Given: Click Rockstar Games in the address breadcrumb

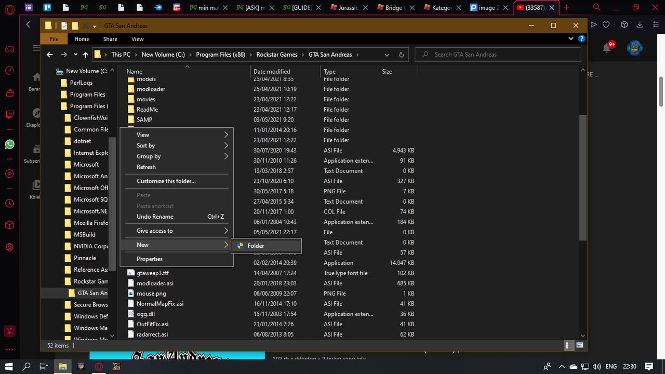Looking at the screenshot, I should click(x=277, y=55).
